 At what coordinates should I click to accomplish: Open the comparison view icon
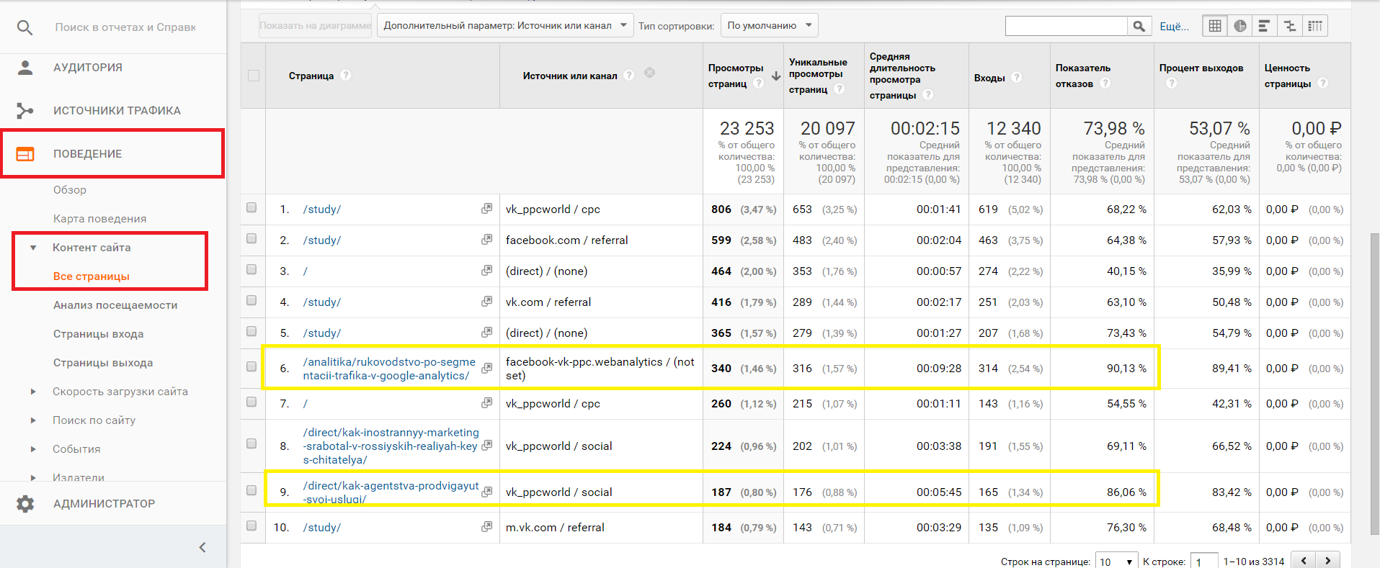pyautogui.click(x=1289, y=26)
